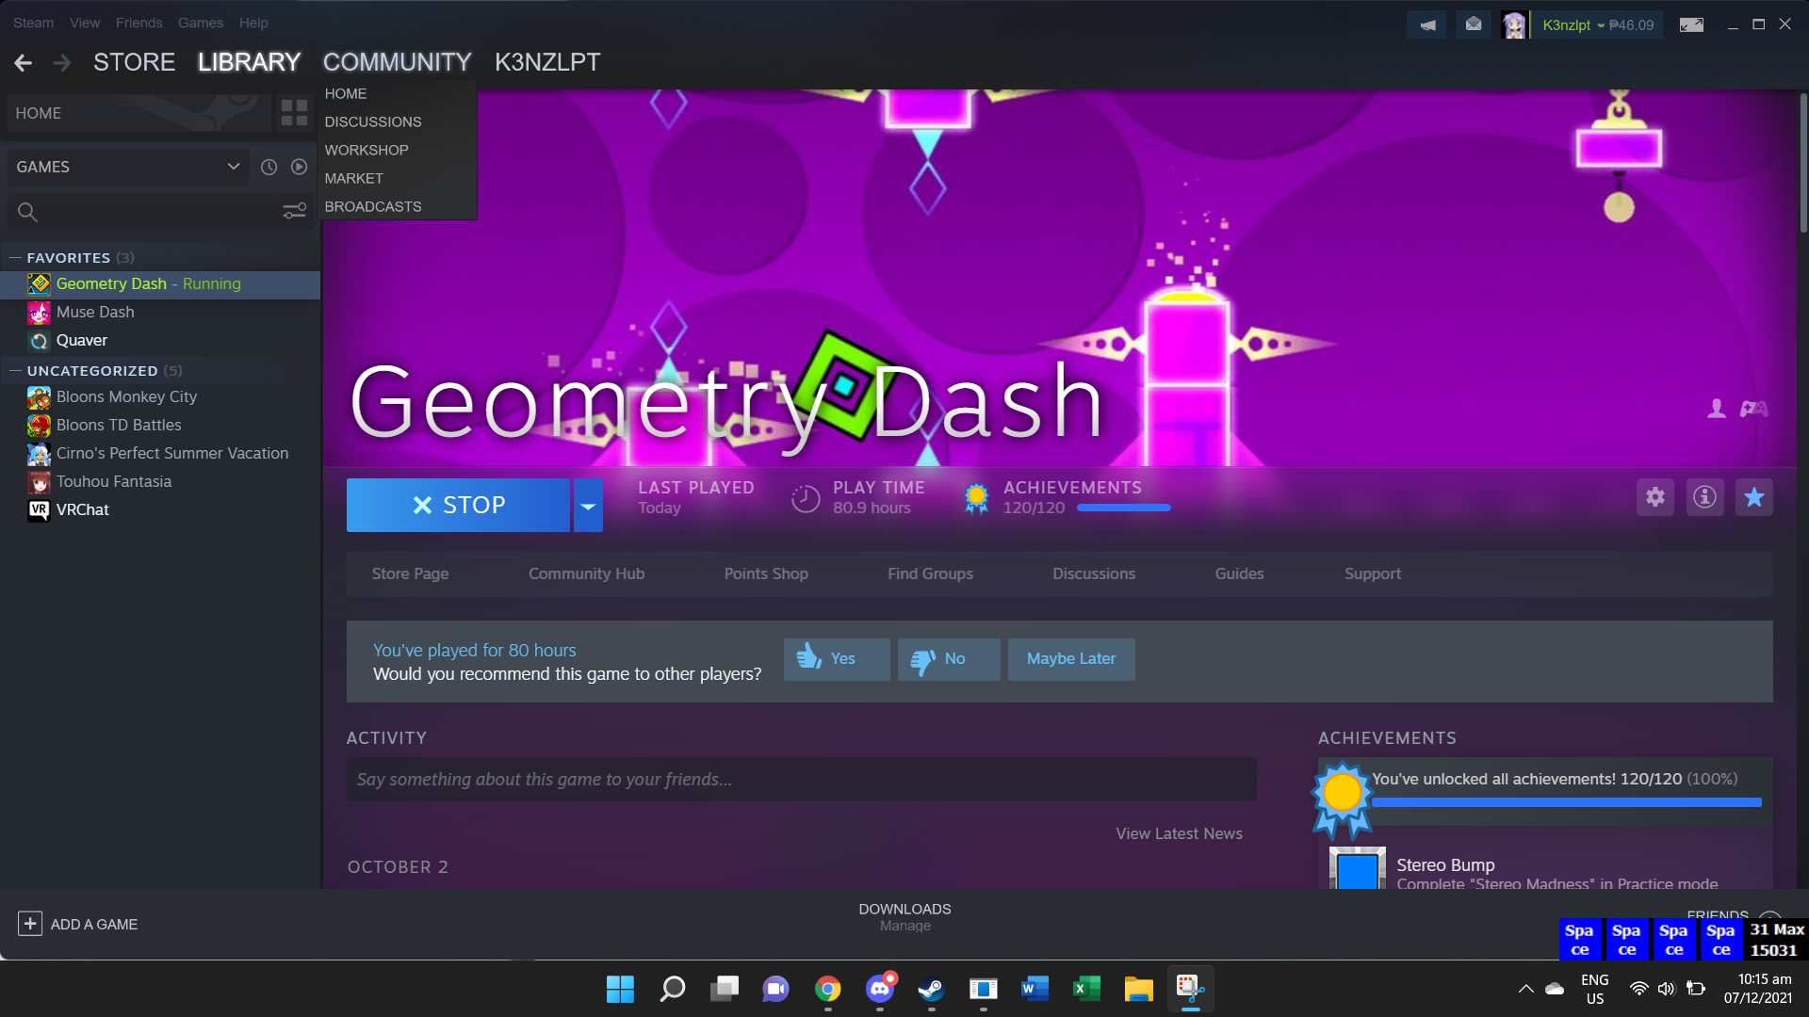Open the Find Groups link
Image resolution: width=1809 pixels, height=1017 pixels.
click(930, 573)
